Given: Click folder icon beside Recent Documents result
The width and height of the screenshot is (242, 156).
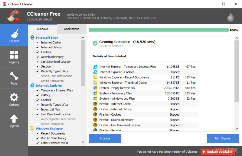Looking at the screenshot, I should click(x=95, y=77).
